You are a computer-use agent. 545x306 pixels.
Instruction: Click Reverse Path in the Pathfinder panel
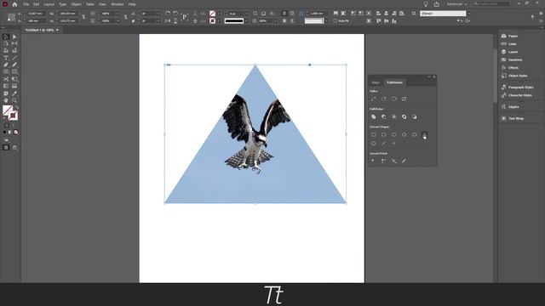pyautogui.click(x=404, y=99)
